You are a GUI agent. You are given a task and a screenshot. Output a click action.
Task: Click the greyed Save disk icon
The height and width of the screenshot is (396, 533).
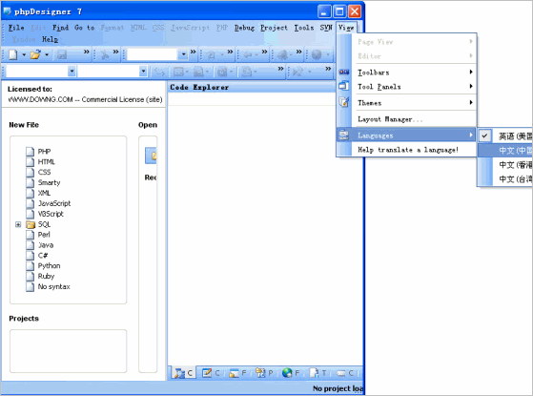pyautogui.click(x=62, y=54)
